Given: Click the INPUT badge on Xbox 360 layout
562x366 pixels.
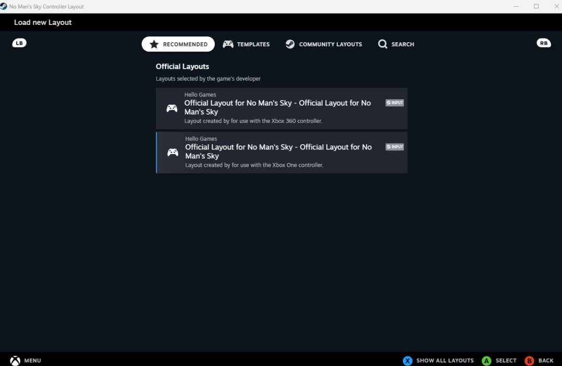Looking at the screenshot, I should (x=395, y=103).
